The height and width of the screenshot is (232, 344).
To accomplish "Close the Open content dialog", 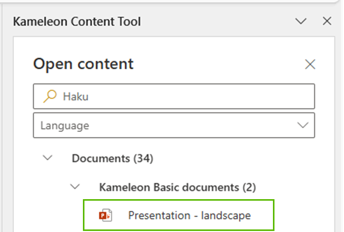I will pos(310,64).
